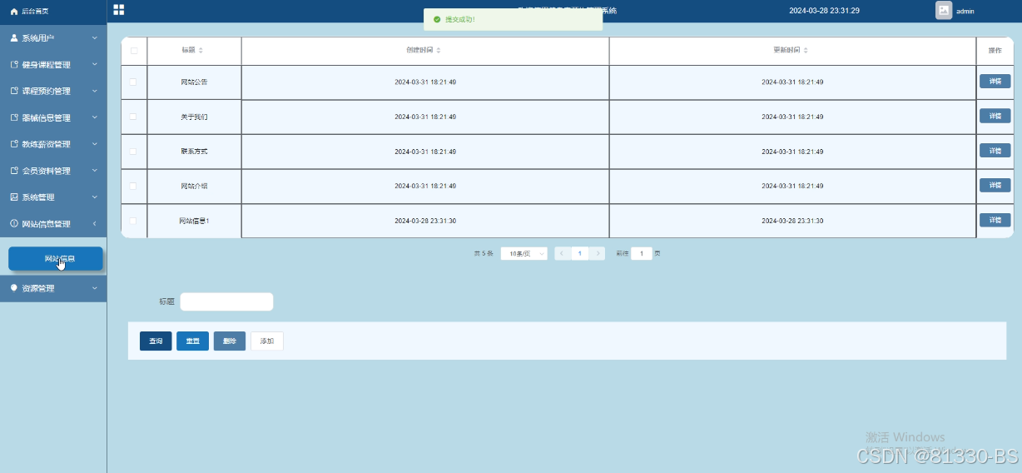Expand the 系统管理 chevron
This screenshot has height=473, width=1022.
[94, 197]
